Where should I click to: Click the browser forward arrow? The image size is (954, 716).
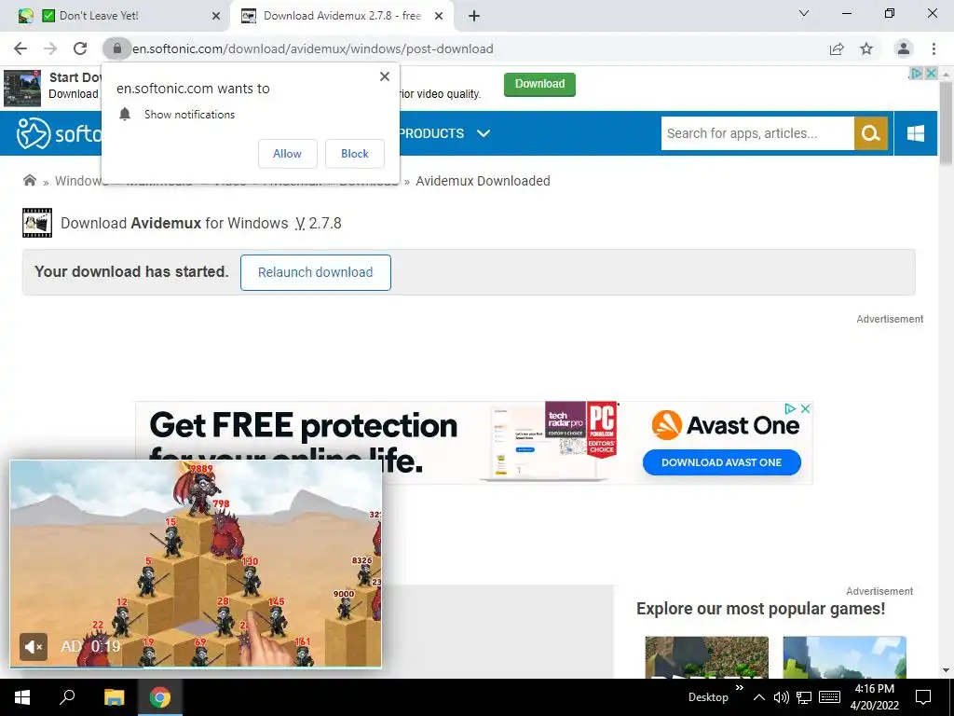(50, 48)
